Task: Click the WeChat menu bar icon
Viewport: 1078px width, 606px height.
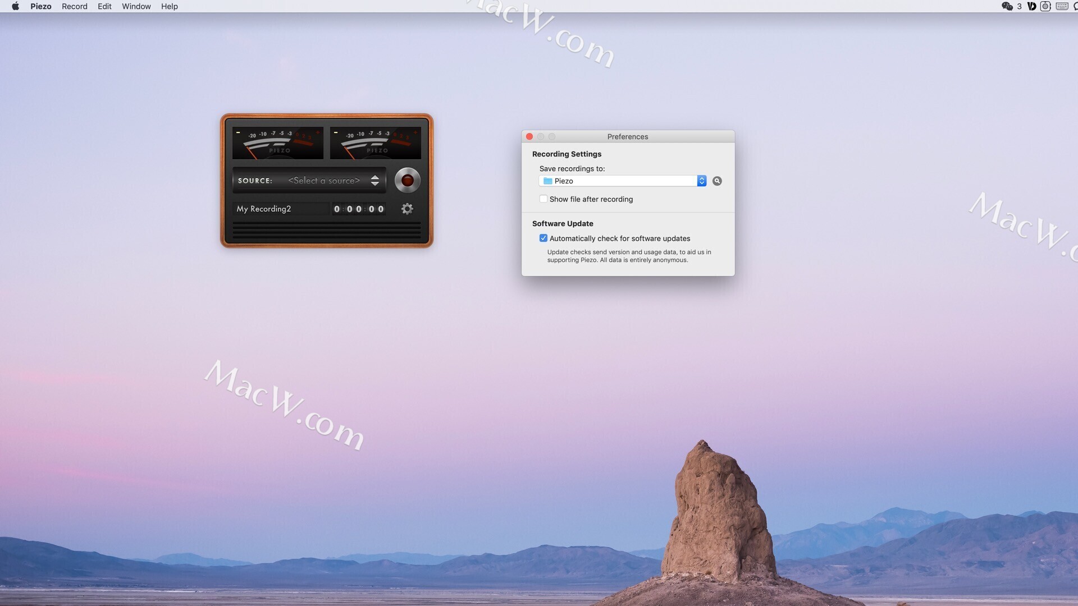Action: 1007,6
